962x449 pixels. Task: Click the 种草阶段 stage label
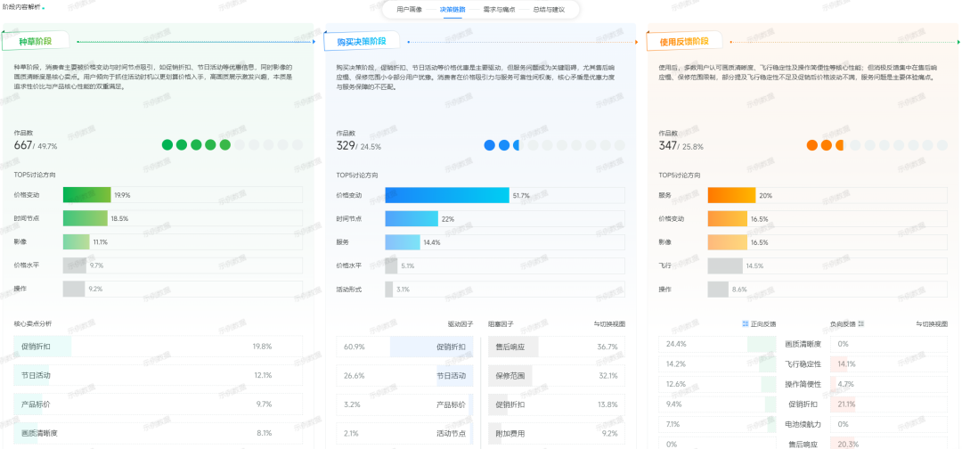pos(36,41)
